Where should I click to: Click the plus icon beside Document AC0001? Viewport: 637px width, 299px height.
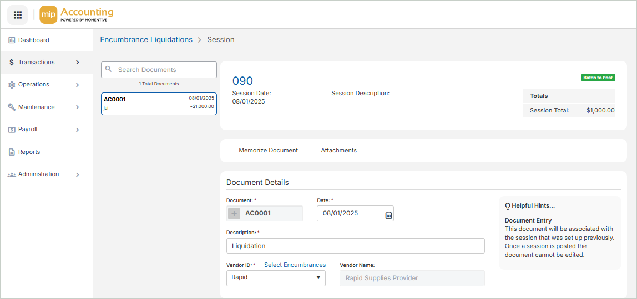click(x=234, y=213)
